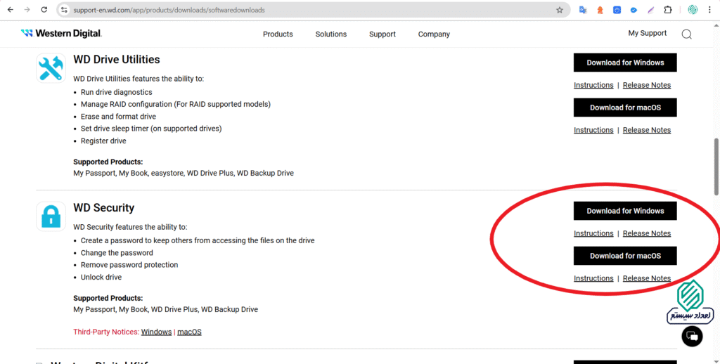Open the site search magnifier icon
The image size is (720, 364).
(x=686, y=34)
